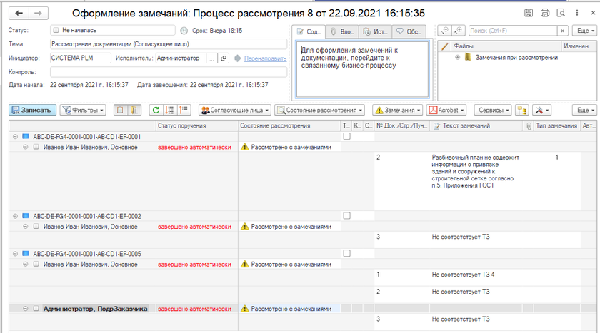Viewport: 600px width, 333px height.
Task: Click the save diskette icon in title bar
Action: tap(529, 14)
